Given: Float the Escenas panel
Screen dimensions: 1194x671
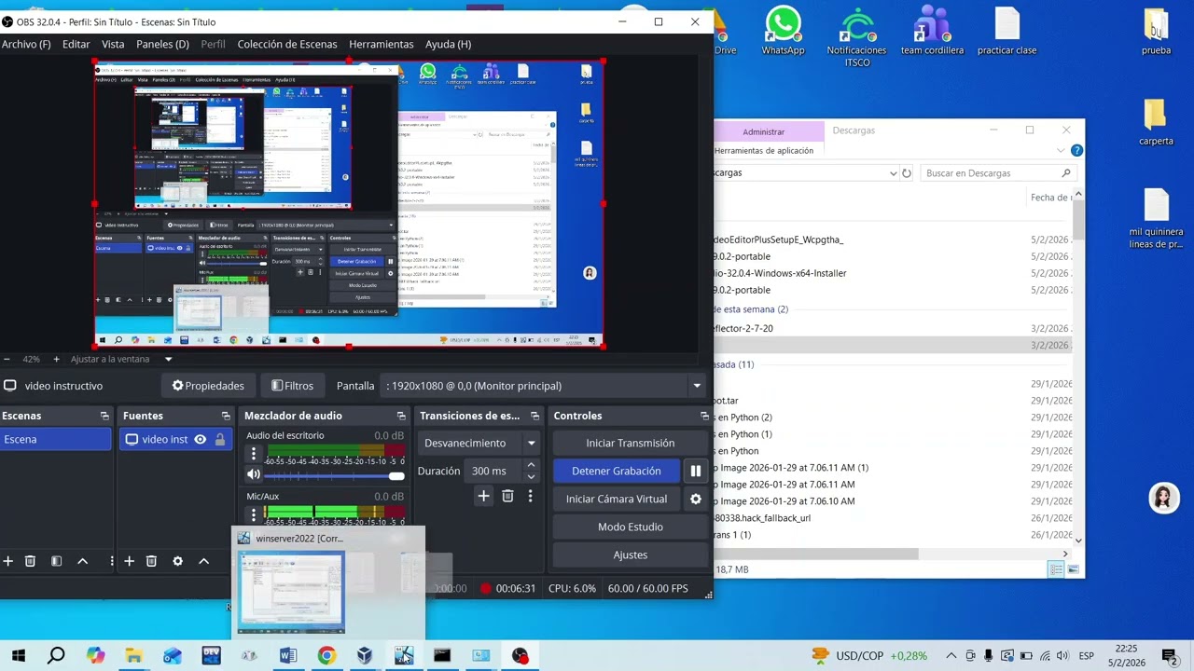Looking at the screenshot, I should (x=104, y=416).
